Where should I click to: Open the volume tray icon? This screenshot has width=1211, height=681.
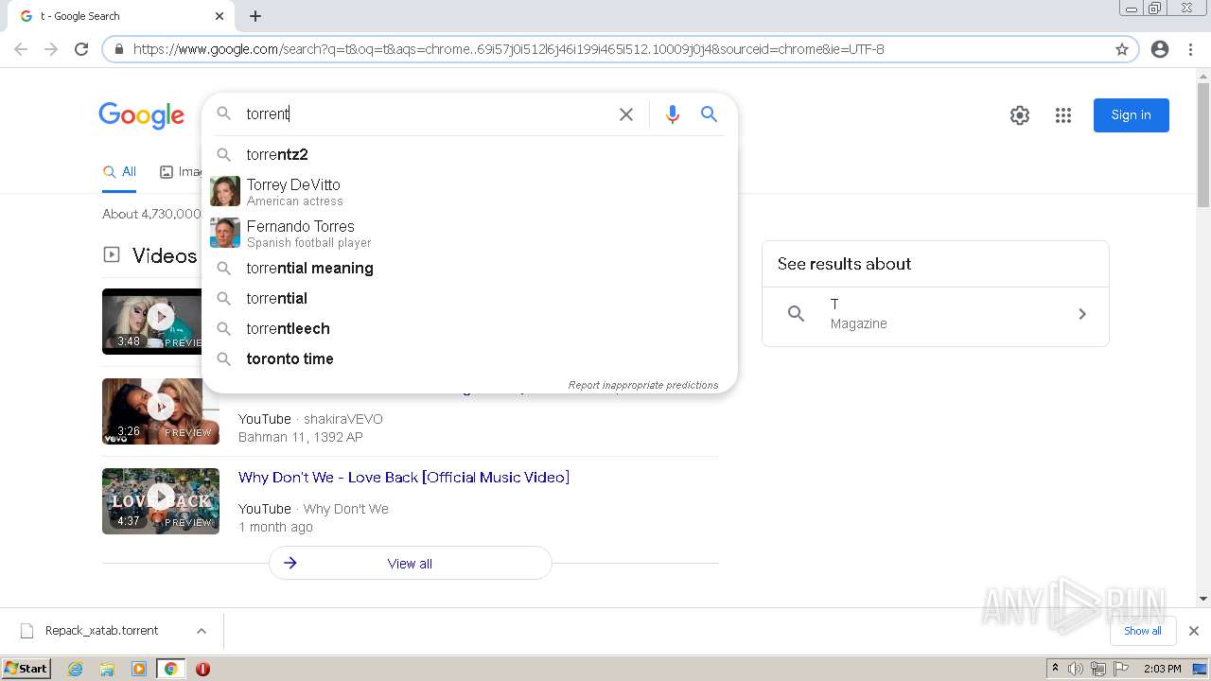coord(1076,669)
